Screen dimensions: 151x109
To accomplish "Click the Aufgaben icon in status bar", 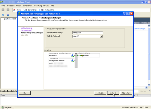I will pyautogui.click(x=2, y=107).
